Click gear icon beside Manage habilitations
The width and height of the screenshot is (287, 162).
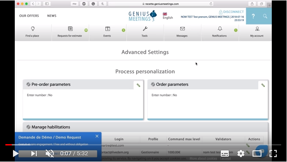point(28,127)
